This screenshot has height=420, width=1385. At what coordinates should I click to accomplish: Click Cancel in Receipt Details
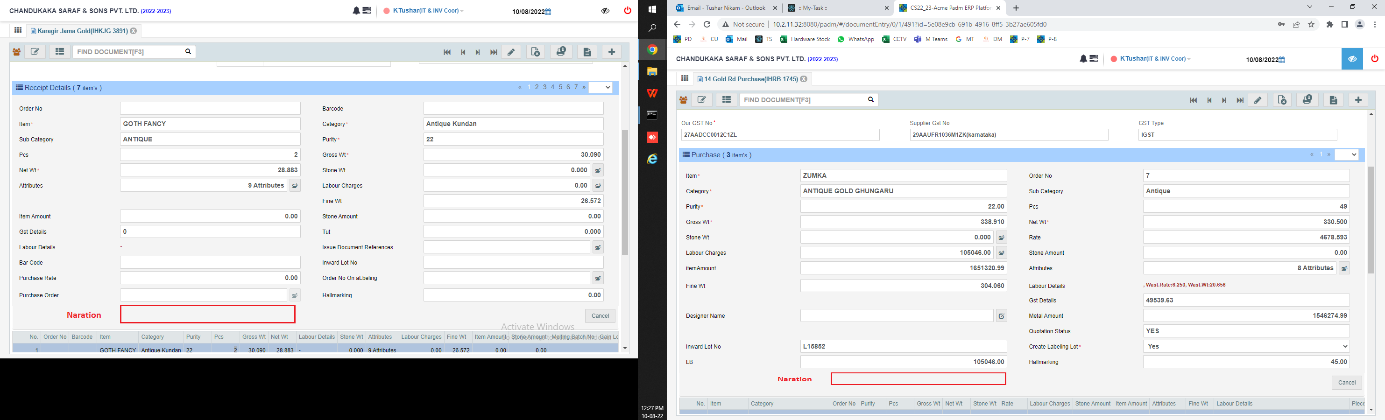coord(600,316)
